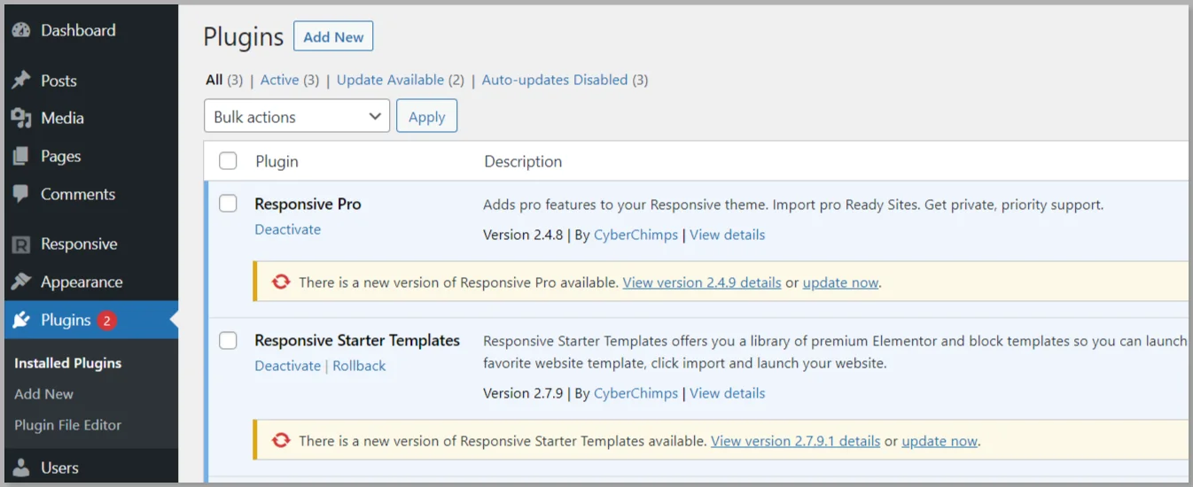This screenshot has width=1193, height=487.
Task: View details of Responsive Starter Templates
Action: coord(727,393)
